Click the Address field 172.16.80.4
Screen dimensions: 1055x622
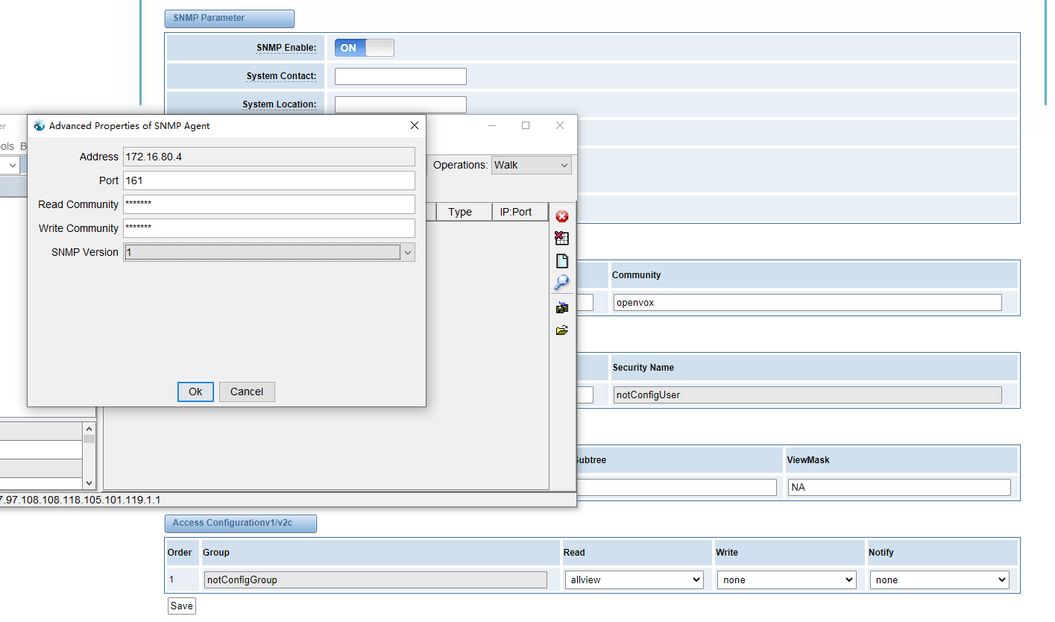268,157
